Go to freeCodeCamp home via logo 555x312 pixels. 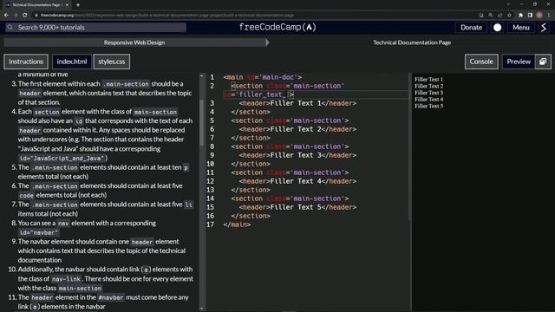[x=277, y=27]
